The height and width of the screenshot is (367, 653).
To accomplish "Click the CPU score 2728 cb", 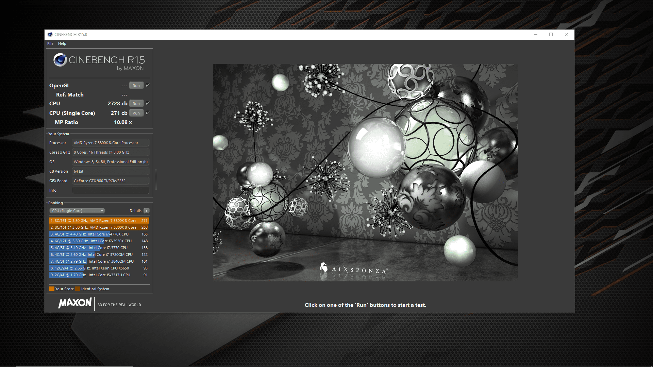I will pyautogui.click(x=117, y=104).
